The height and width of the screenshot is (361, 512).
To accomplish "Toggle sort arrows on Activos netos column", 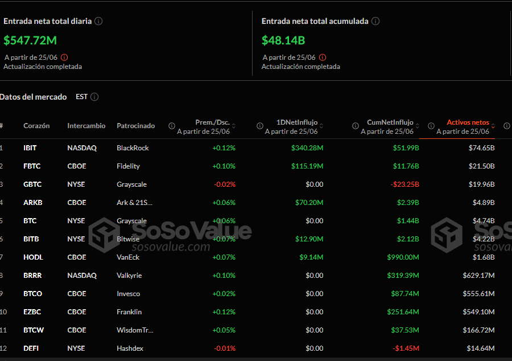I will point(493,126).
